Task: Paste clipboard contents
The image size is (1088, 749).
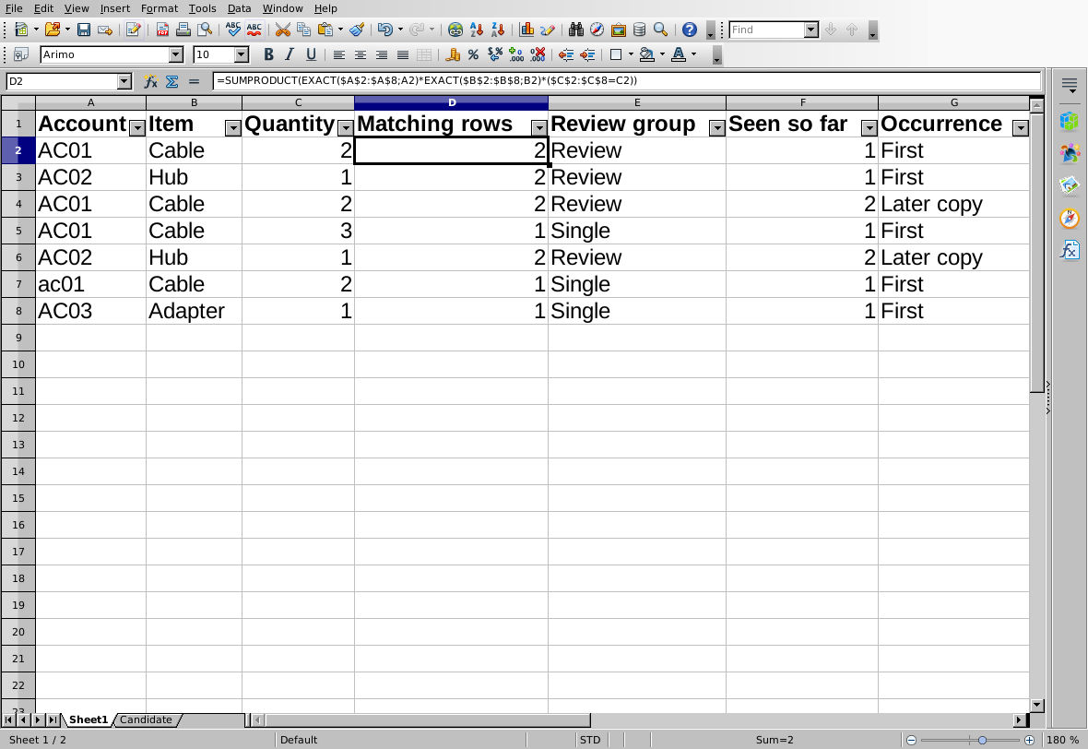Action: [x=325, y=30]
